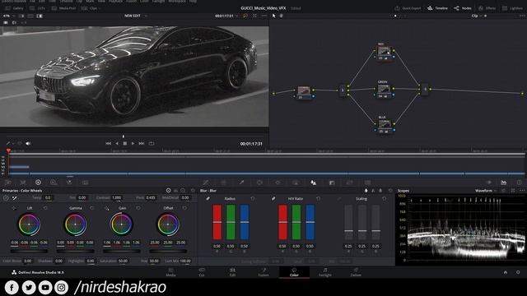Open the Clip node-graph mode dropdown

click(x=476, y=16)
